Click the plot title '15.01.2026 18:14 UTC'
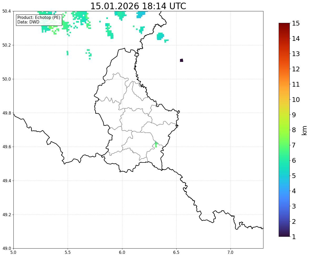Image resolution: width=310 pixels, height=257 pixels. click(x=138, y=6)
